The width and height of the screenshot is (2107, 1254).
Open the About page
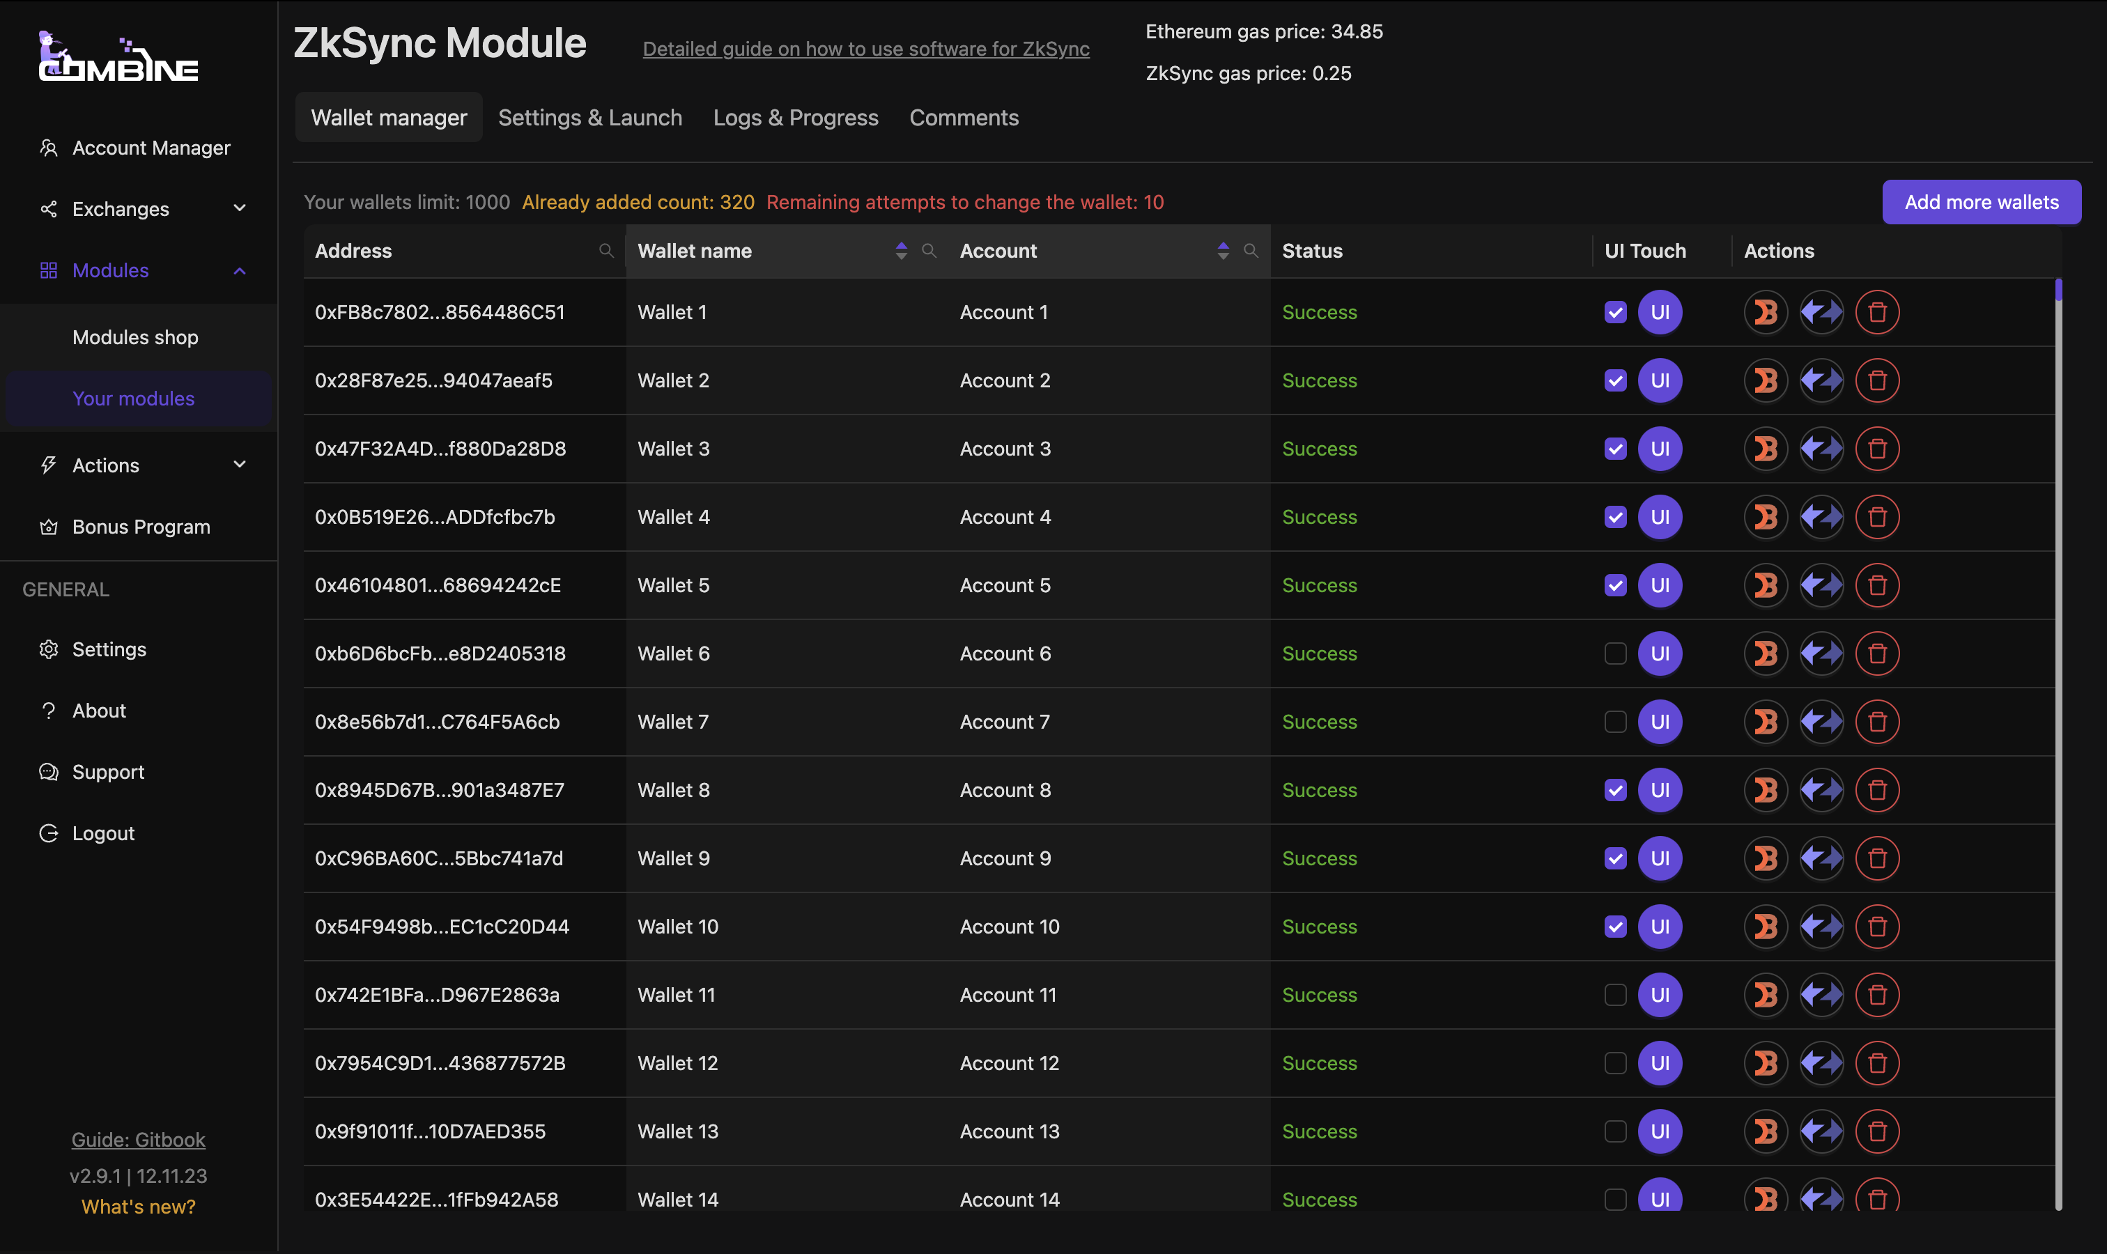click(139, 711)
